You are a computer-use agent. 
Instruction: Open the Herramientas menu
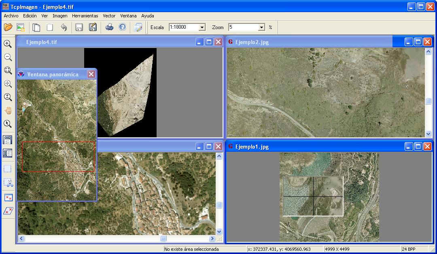point(85,16)
